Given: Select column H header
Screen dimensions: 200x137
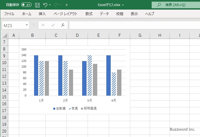Looking at the screenshot, I should (160, 35).
